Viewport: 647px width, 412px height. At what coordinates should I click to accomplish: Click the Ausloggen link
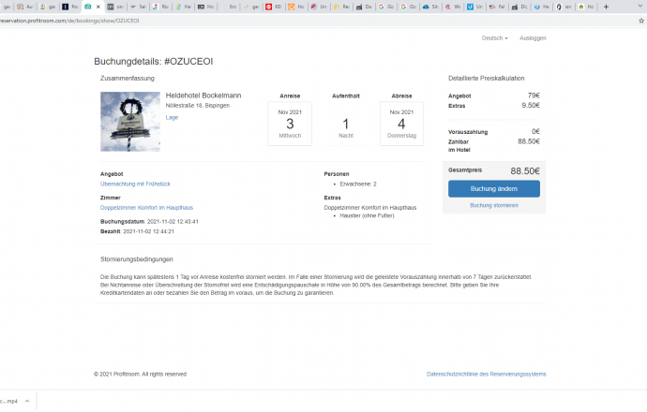[x=533, y=38]
